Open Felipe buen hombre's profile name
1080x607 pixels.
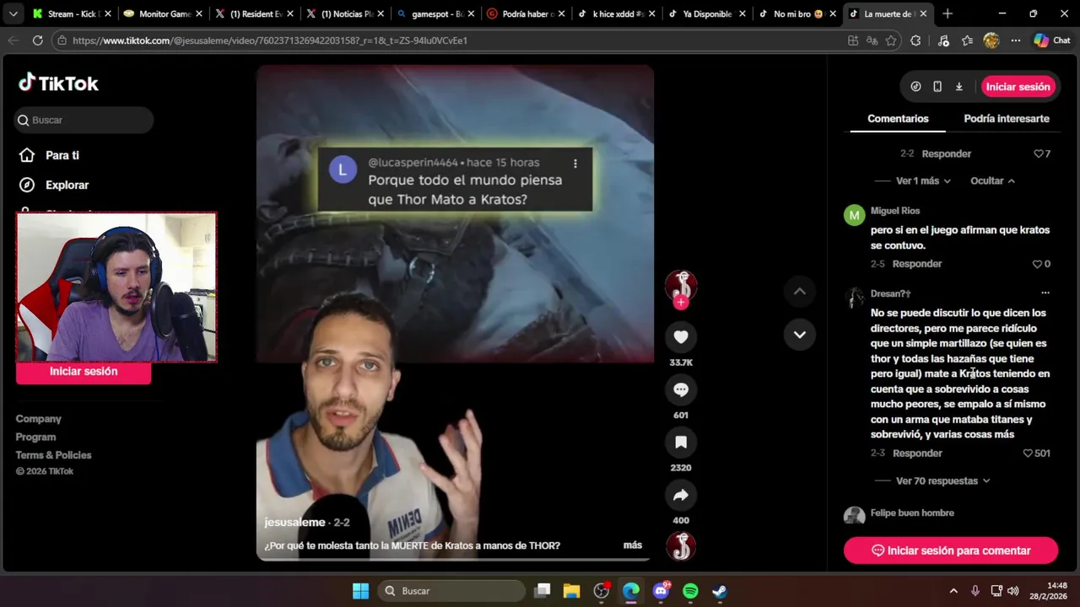(912, 513)
